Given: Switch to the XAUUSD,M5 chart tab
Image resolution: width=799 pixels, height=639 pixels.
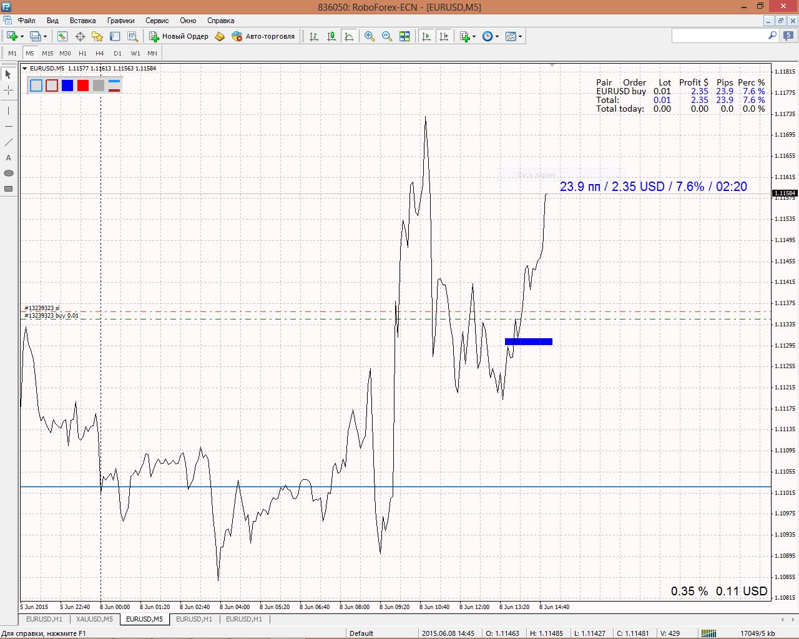Looking at the screenshot, I should coord(94,619).
